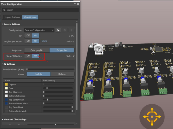Click the Copper color swatch
This screenshot has width=173, height=129.
(6, 85)
